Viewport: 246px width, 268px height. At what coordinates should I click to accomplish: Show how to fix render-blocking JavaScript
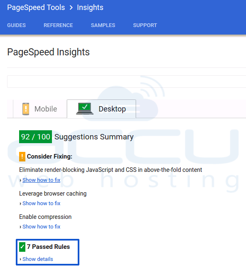pyautogui.click(x=41, y=180)
